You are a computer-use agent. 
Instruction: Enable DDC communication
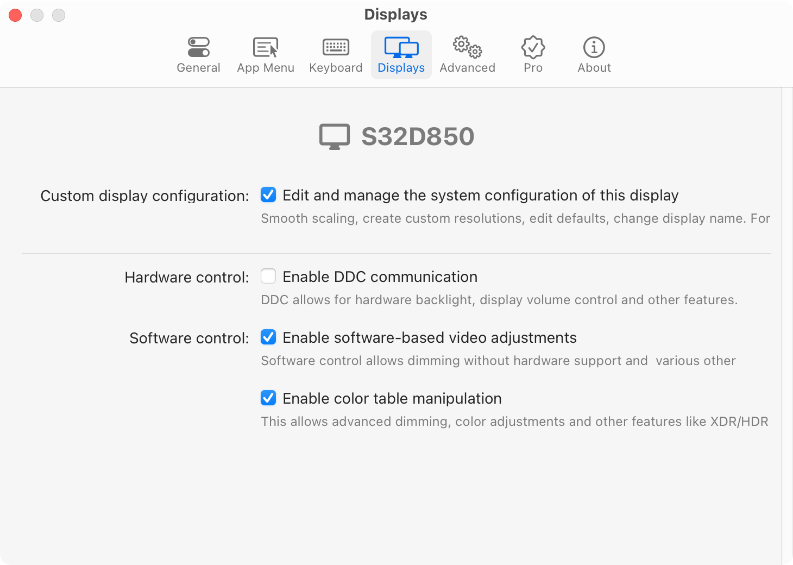pyautogui.click(x=268, y=276)
